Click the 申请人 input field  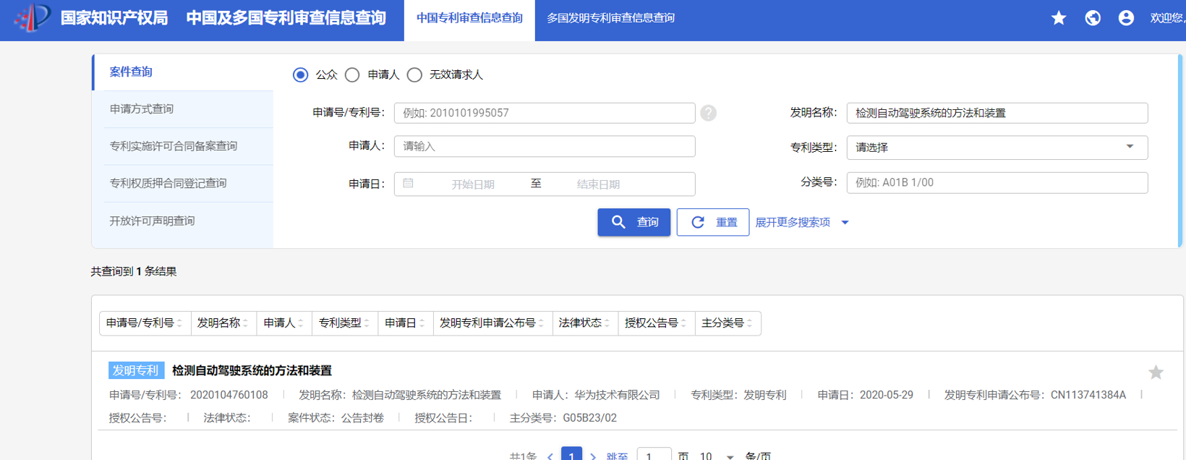(x=545, y=146)
